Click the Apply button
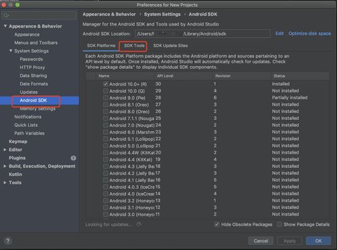 290,241
